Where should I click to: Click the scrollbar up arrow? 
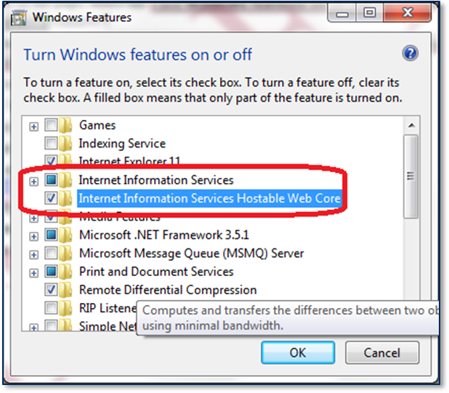tap(411, 126)
